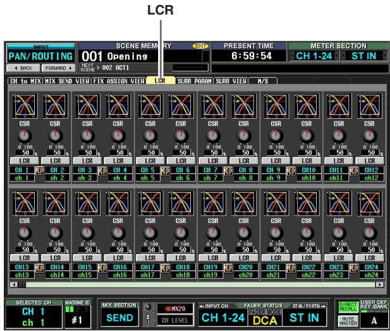The height and width of the screenshot is (331, 390).
Task: Toggle the LCR button for CH 2
Action: tap(55, 161)
